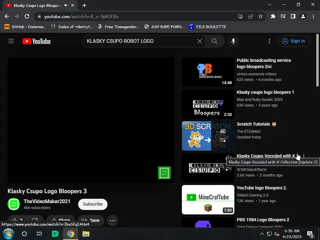Click "SF08VideoEffects" channel name

252,170
